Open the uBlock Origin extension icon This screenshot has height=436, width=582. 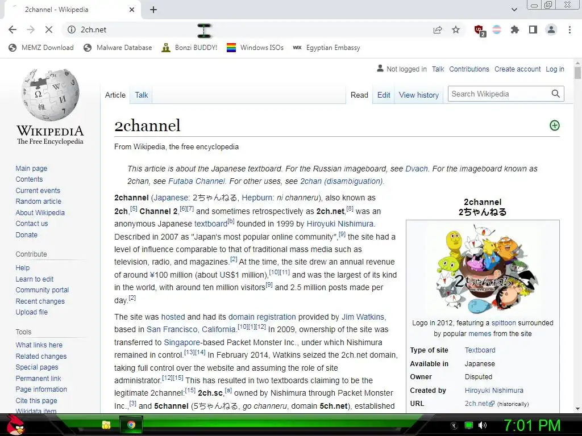[x=479, y=30]
